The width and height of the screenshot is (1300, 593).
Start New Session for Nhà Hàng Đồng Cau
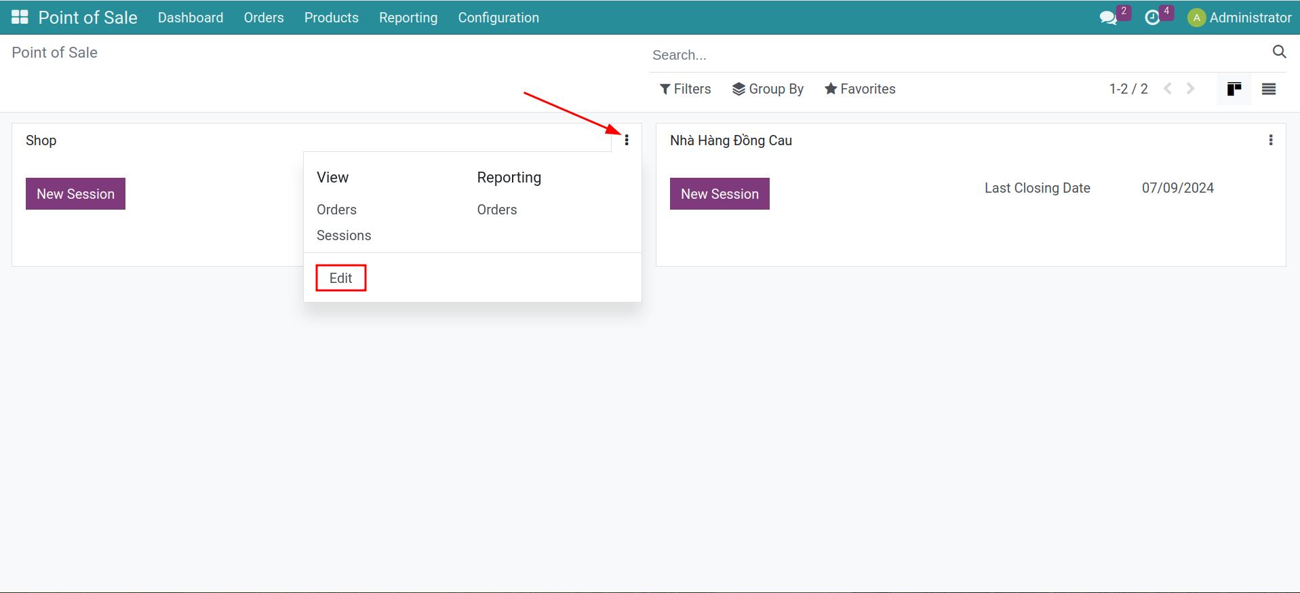[x=720, y=194]
